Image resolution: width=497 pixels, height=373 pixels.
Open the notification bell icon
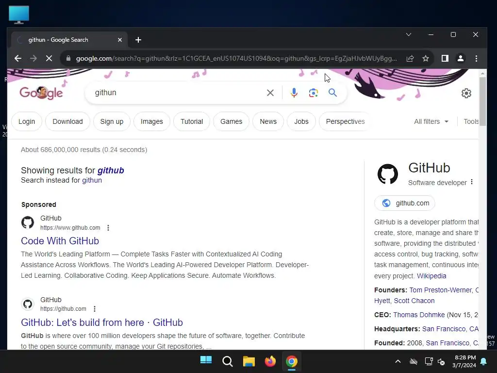tap(484, 361)
